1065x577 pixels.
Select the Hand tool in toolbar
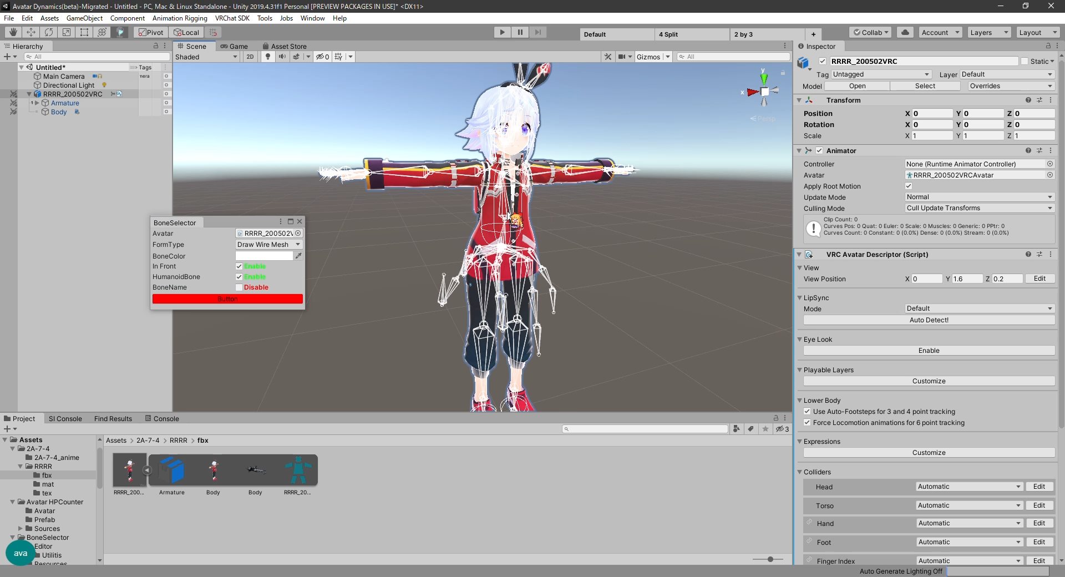pos(13,32)
